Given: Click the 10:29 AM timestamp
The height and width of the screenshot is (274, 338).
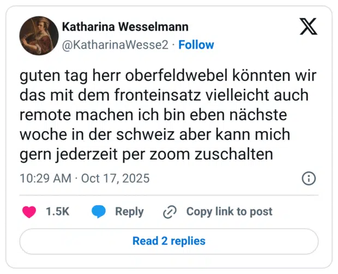Looking at the screenshot, I should coord(46,178).
